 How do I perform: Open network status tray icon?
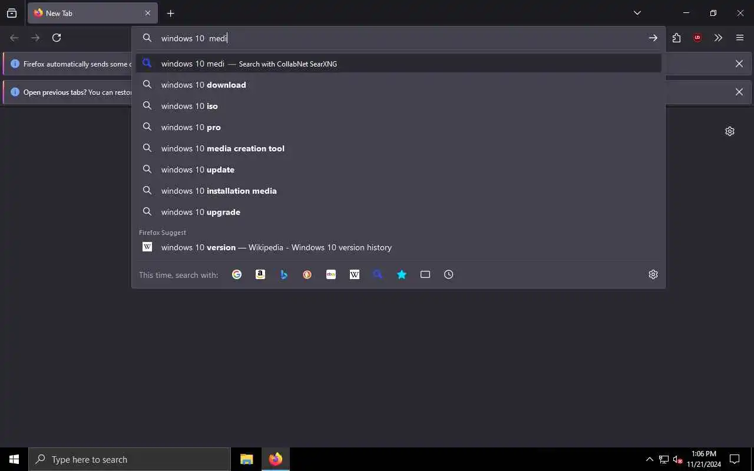tap(664, 459)
